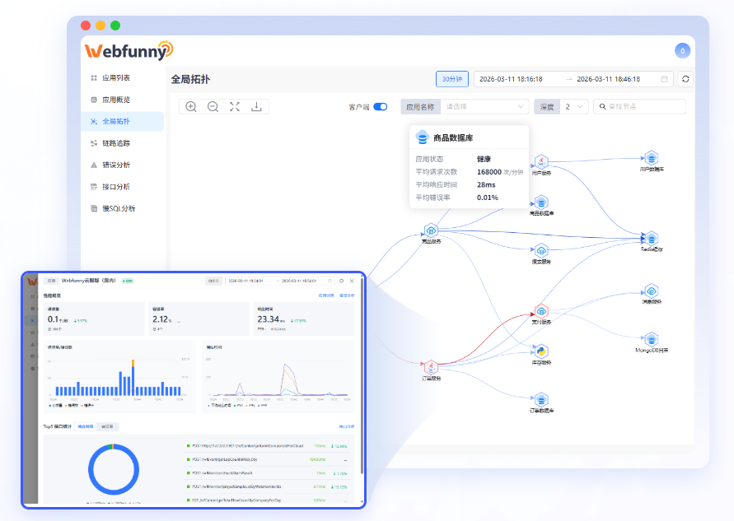Close the Webfunny云服务 detail panel

tap(353, 281)
